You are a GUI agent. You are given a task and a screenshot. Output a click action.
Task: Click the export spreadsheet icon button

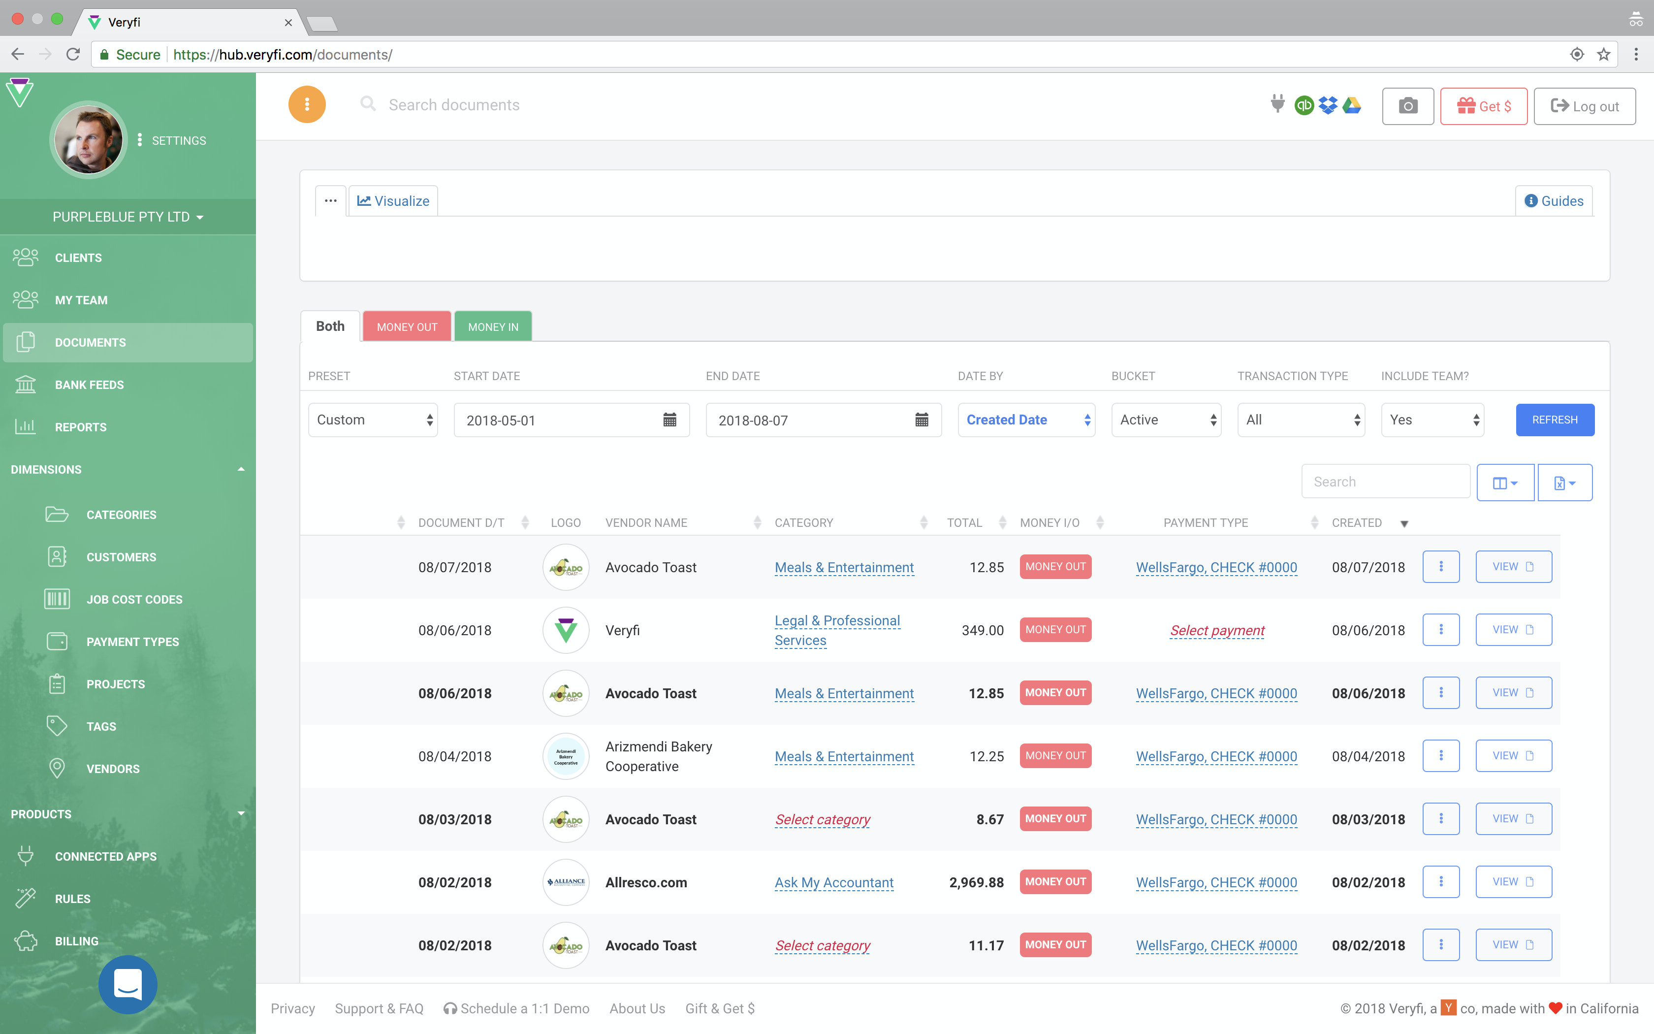[1564, 483]
